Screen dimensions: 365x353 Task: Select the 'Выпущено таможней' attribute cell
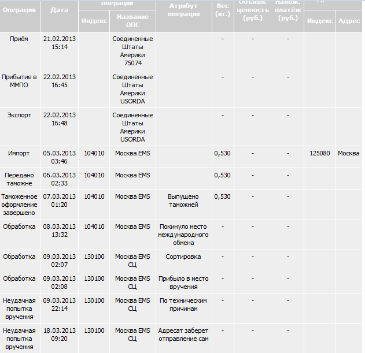pos(184,200)
